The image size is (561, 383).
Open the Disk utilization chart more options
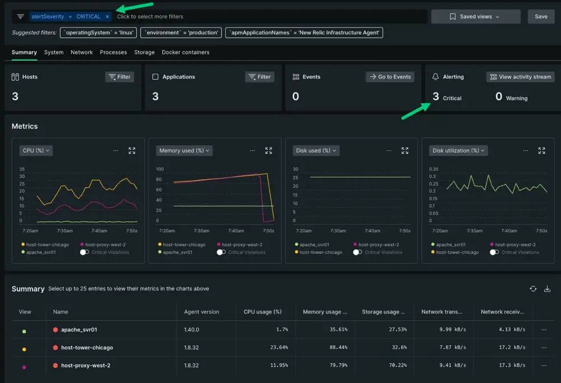[x=525, y=151]
